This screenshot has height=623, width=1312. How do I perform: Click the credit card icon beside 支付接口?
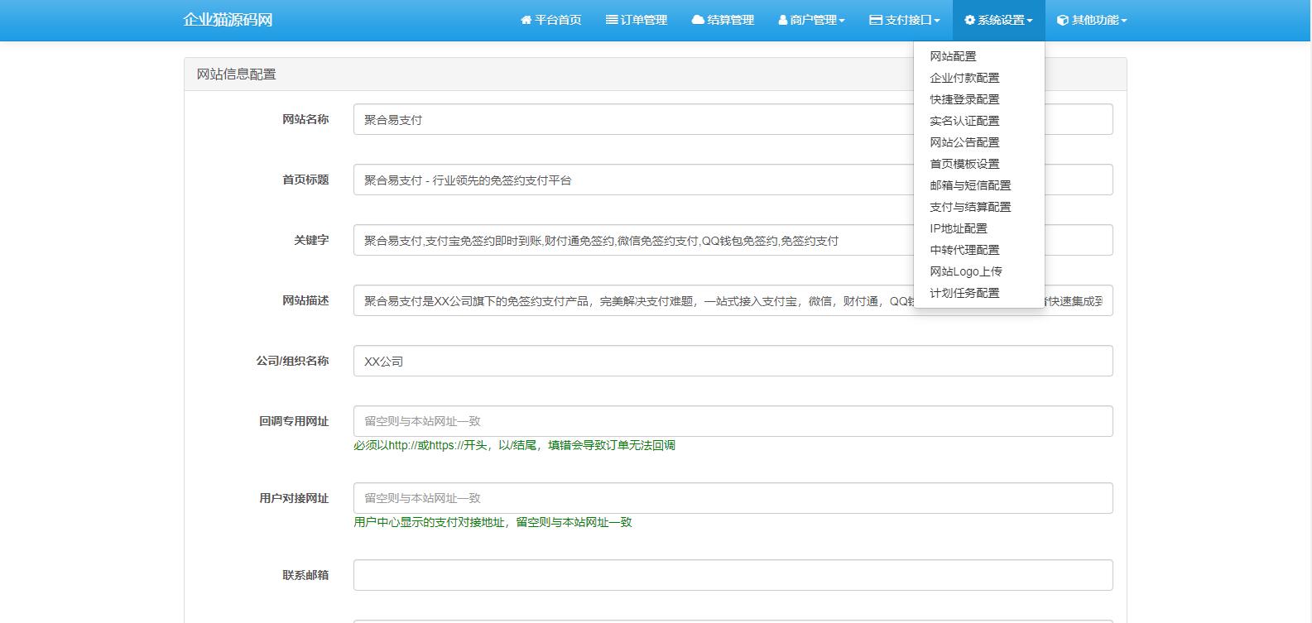[x=876, y=20]
